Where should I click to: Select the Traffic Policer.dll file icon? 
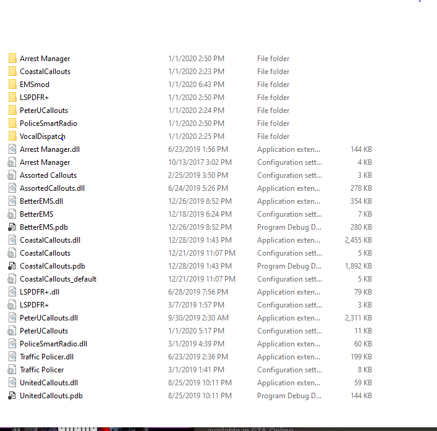pos(12,357)
